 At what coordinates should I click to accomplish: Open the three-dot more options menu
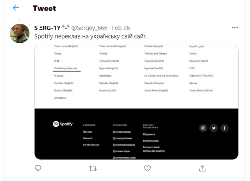235,28
